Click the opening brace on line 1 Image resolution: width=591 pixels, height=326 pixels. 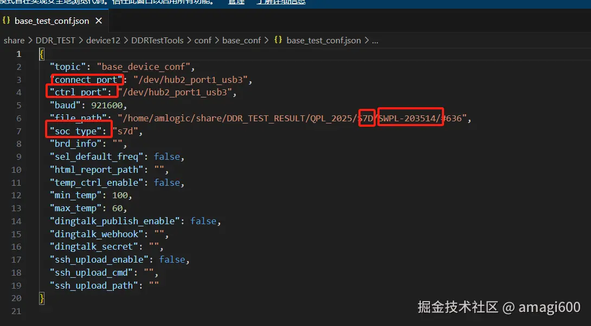(x=41, y=54)
